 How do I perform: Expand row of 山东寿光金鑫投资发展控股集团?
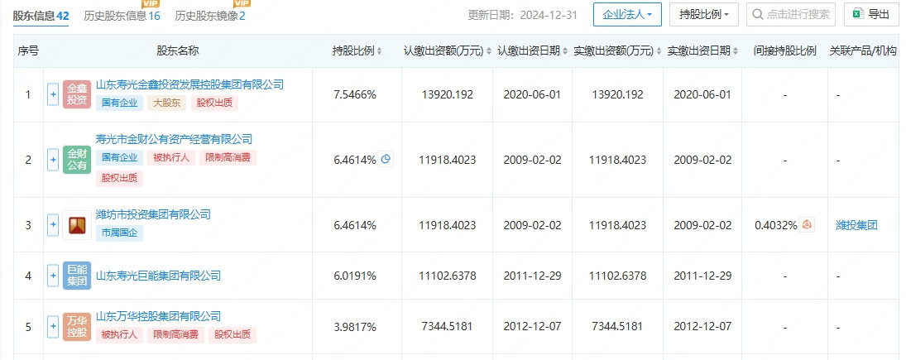(x=53, y=95)
